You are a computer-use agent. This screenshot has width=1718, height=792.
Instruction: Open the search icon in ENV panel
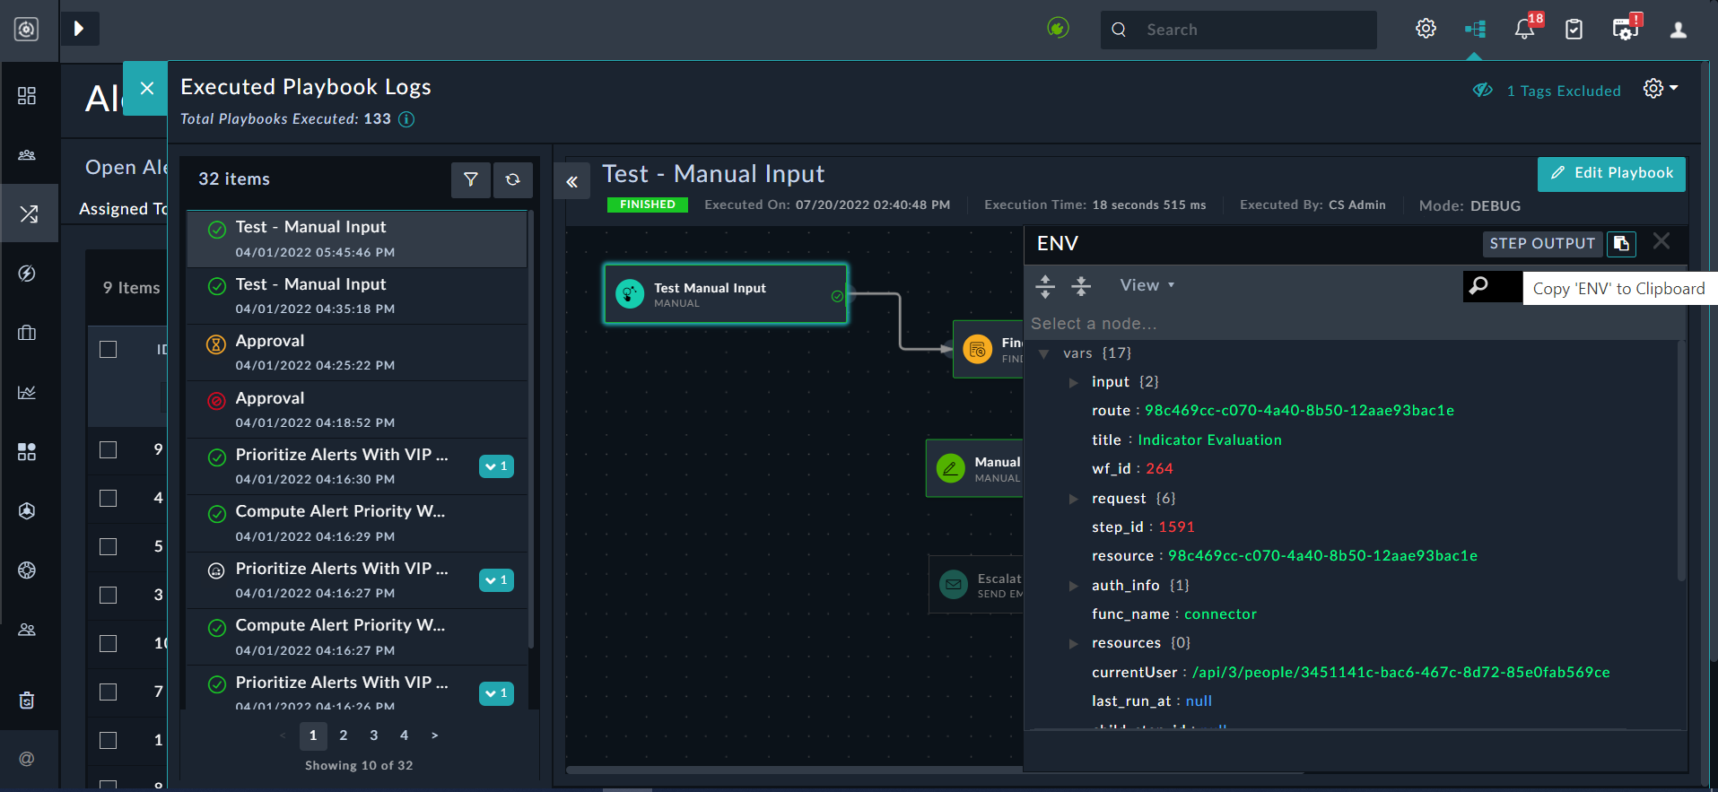coord(1478,286)
